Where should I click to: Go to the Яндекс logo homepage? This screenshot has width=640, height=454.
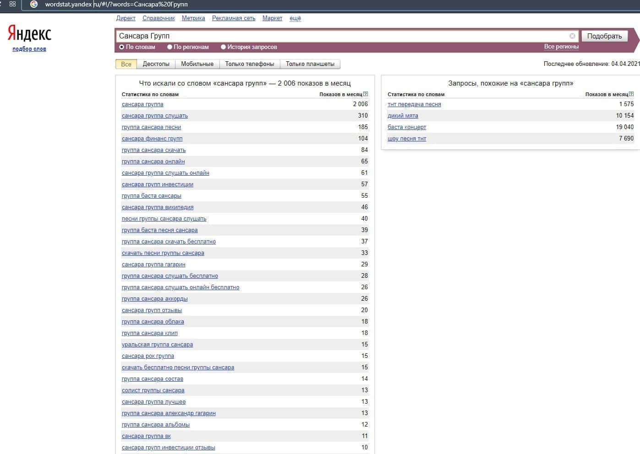29,33
